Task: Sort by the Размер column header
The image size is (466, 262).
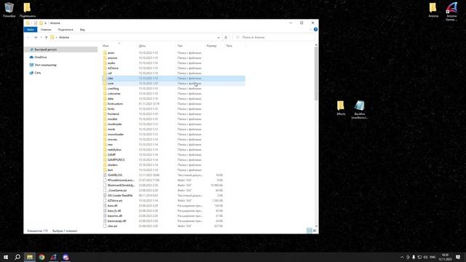Action: [x=212, y=46]
